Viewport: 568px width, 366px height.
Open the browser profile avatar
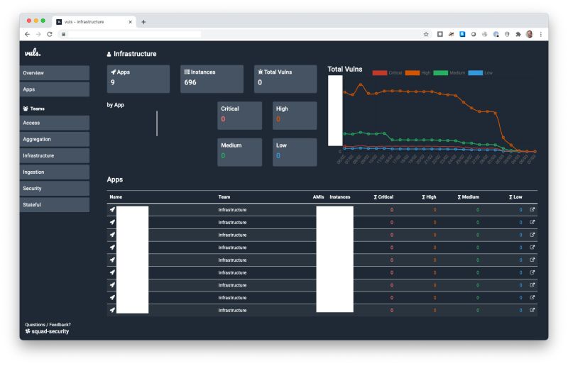click(x=529, y=34)
